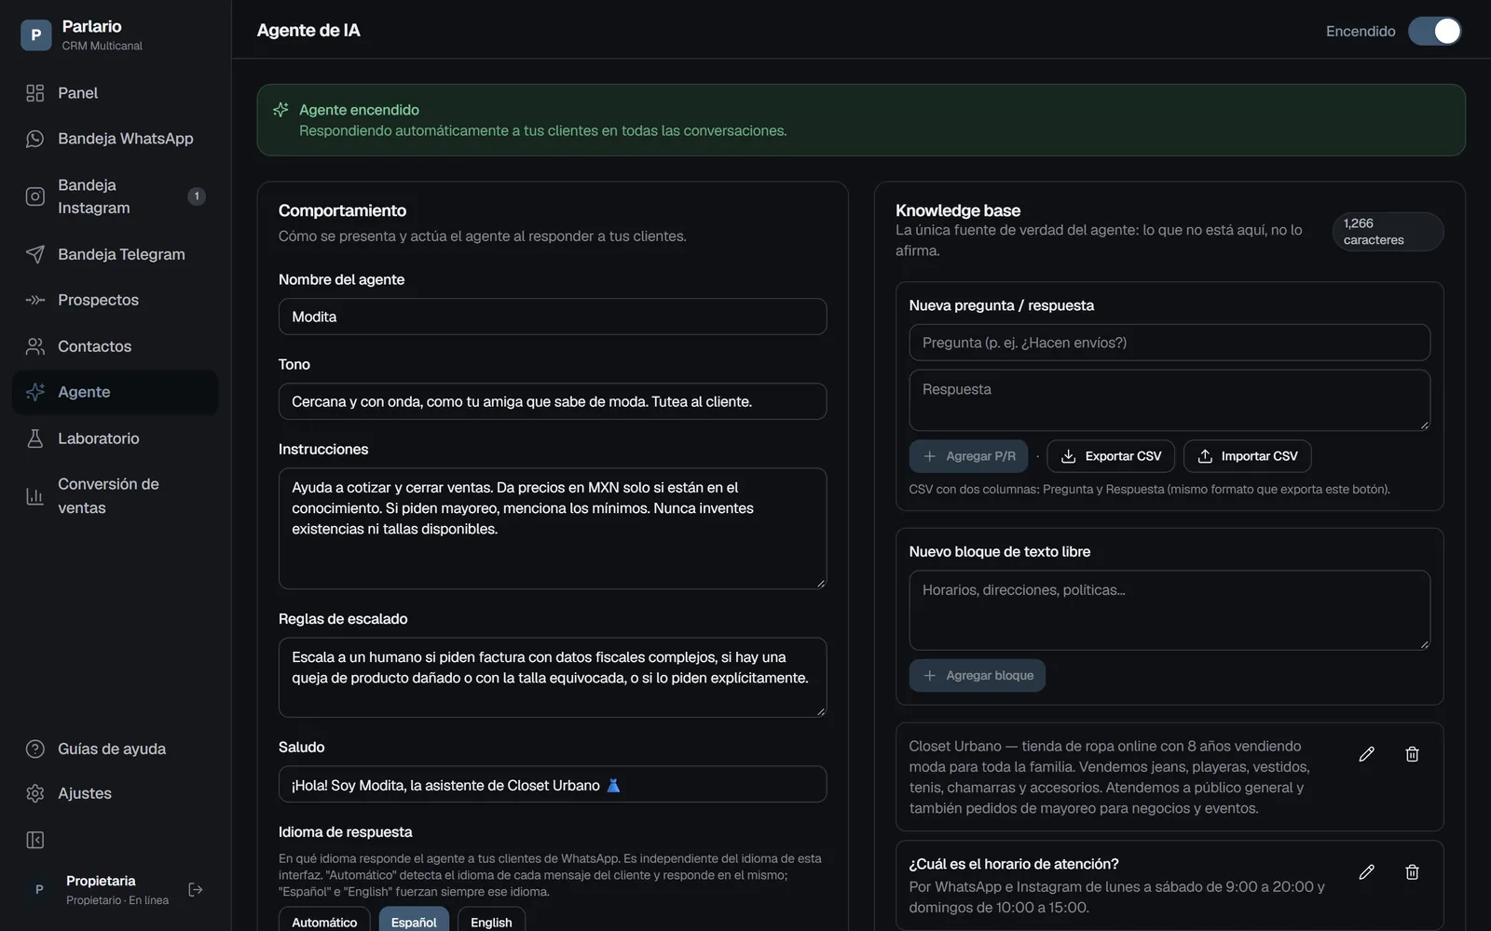
Task: Open Panel from the sidebar
Action: point(116,93)
